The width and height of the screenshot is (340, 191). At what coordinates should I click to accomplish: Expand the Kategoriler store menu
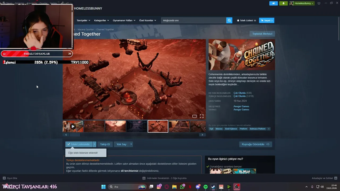click(x=101, y=20)
